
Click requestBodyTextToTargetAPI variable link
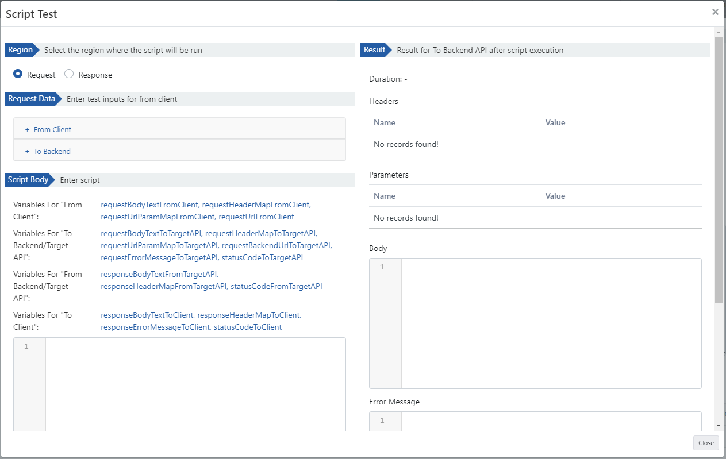(151, 233)
